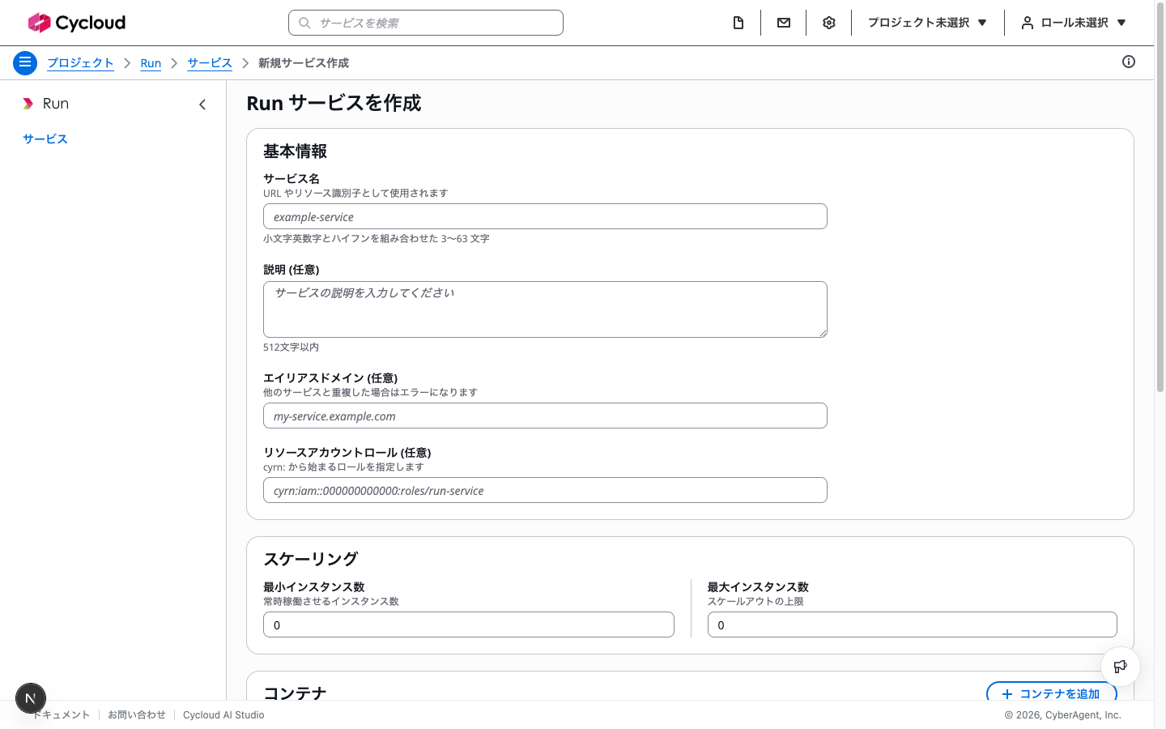Open the mail envelope icon
Image resolution: width=1166 pixels, height=729 pixels.
point(784,23)
